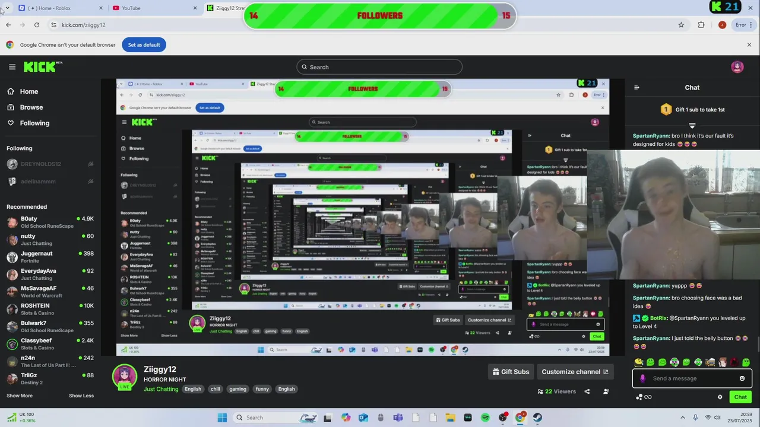Insert the salt truck emote
The height and width of the screenshot is (427, 760).
pyautogui.click(x=710, y=362)
